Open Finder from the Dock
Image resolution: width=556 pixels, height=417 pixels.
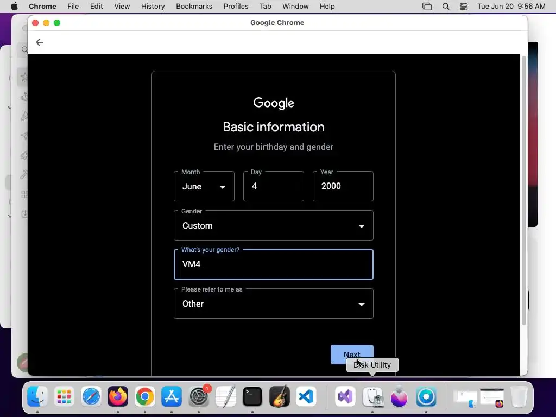pos(37,396)
